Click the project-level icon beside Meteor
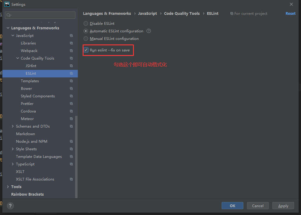The height and width of the screenshot is (215, 301). coord(71,119)
